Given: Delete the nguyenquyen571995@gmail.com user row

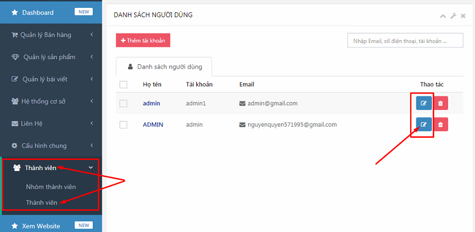Looking at the screenshot, I should coord(440,124).
